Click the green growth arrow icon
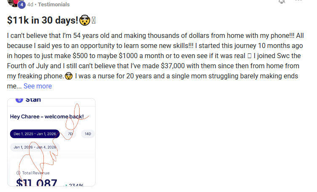 [66, 185]
